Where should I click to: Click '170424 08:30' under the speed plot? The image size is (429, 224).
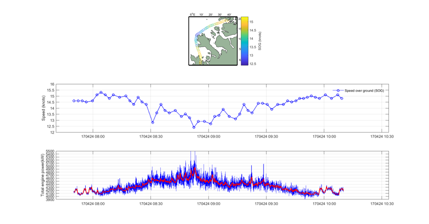coord(151,137)
